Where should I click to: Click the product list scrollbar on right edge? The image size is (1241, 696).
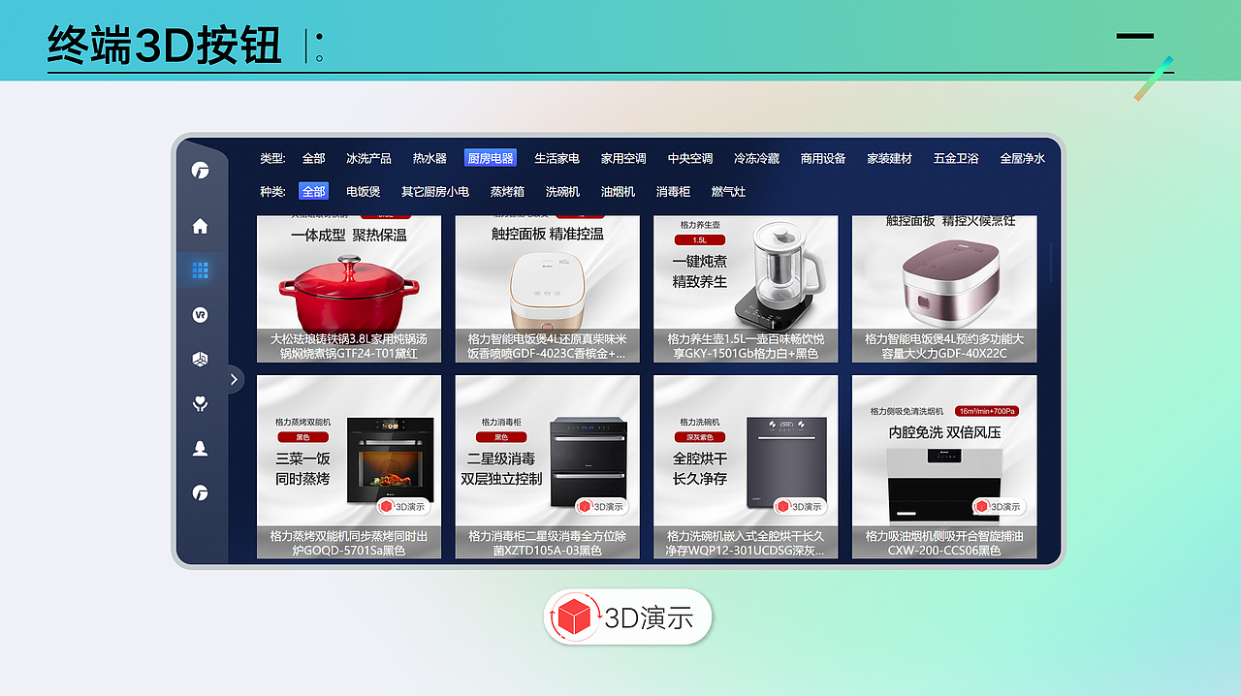click(1052, 262)
